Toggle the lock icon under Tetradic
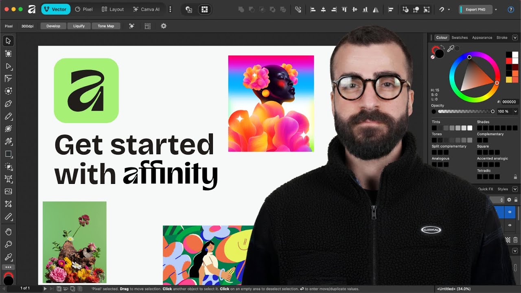 [x=515, y=177]
